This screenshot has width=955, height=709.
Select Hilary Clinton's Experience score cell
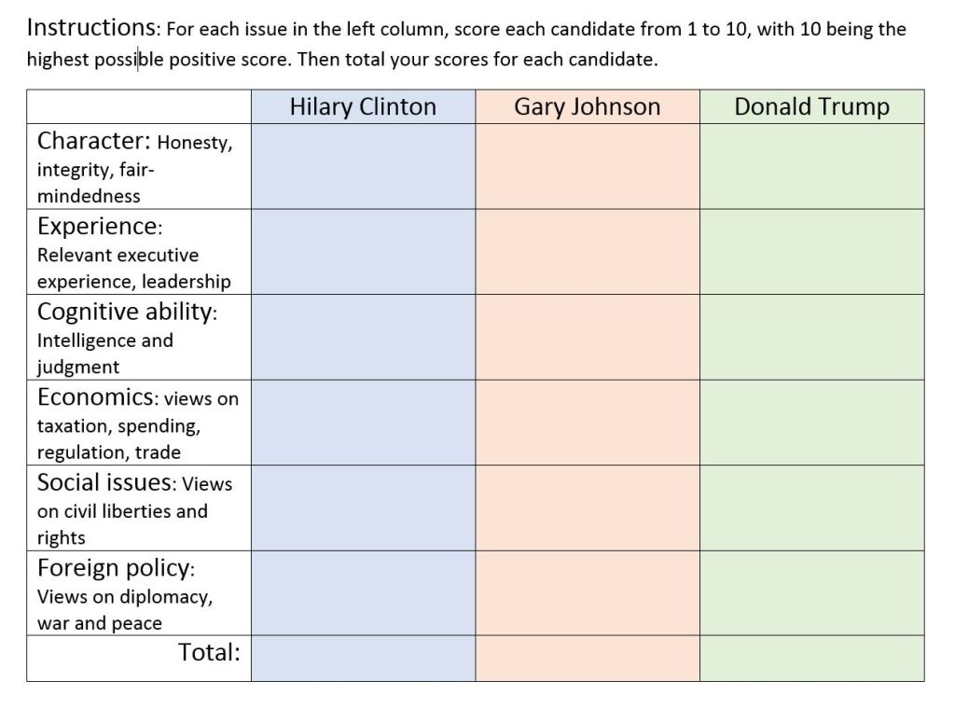click(x=363, y=252)
